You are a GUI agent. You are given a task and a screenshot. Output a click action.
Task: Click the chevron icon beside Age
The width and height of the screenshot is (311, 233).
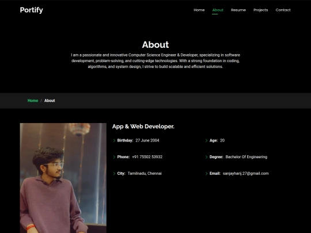206,141
